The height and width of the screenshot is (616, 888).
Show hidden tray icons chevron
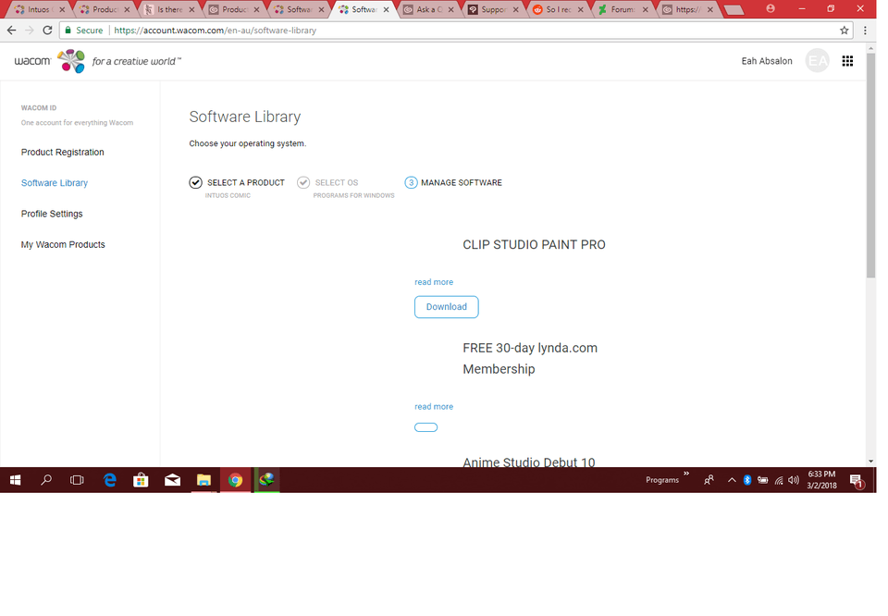tap(732, 480)
